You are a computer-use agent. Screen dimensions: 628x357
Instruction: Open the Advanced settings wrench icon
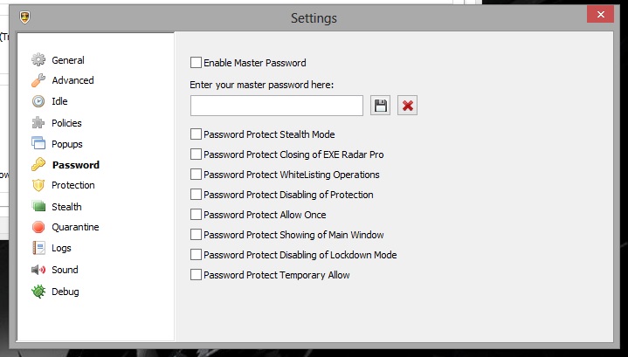(x=38, y=80)
